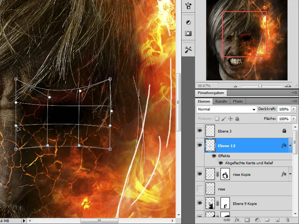Viewport: 299px width, 224px height.
Task: Add layer style via fx button at panel bottom
Action: coord(237,220)
